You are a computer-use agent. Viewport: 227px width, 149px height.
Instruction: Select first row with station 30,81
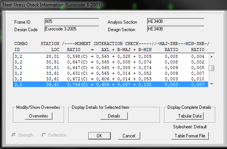click(111, 62)
